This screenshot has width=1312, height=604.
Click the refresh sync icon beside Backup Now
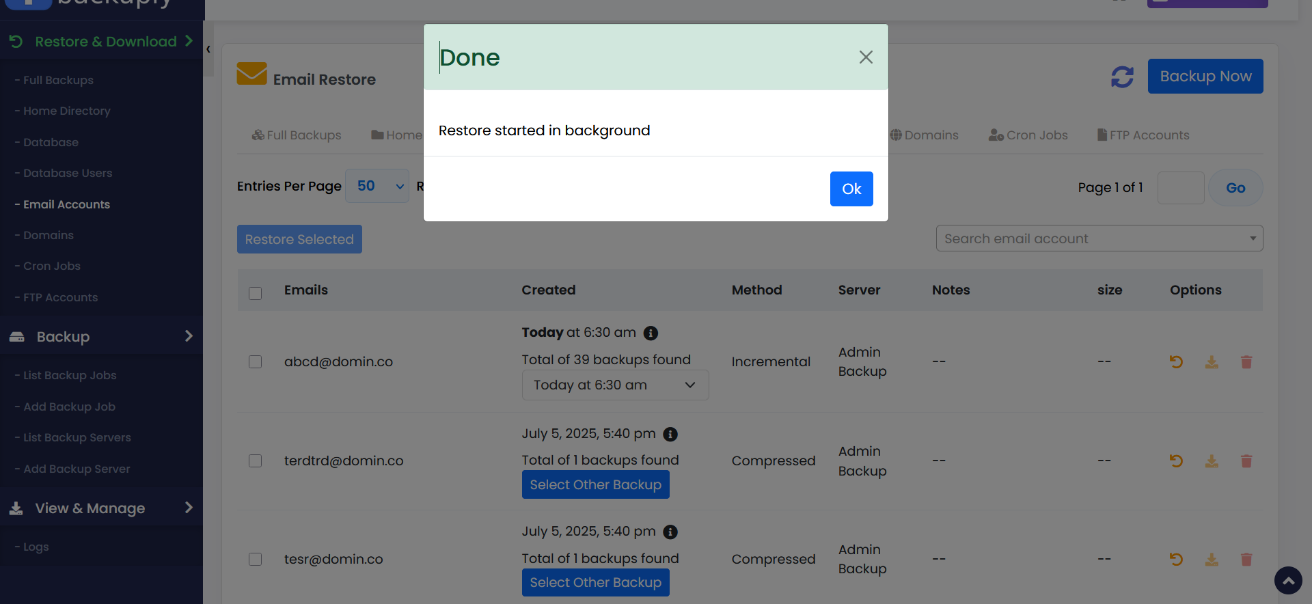[x=1122, y=77]
